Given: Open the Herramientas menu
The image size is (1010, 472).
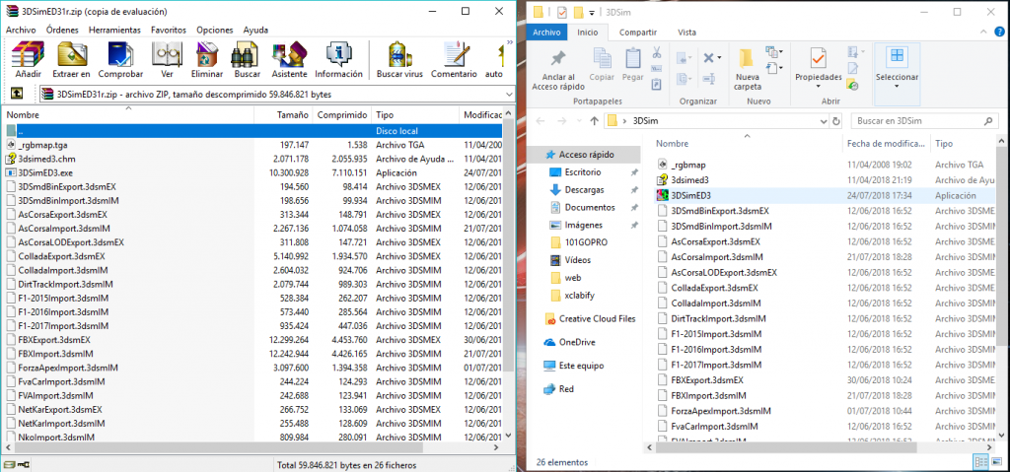Looking at the screenshot, I should [x=114, y=30].
